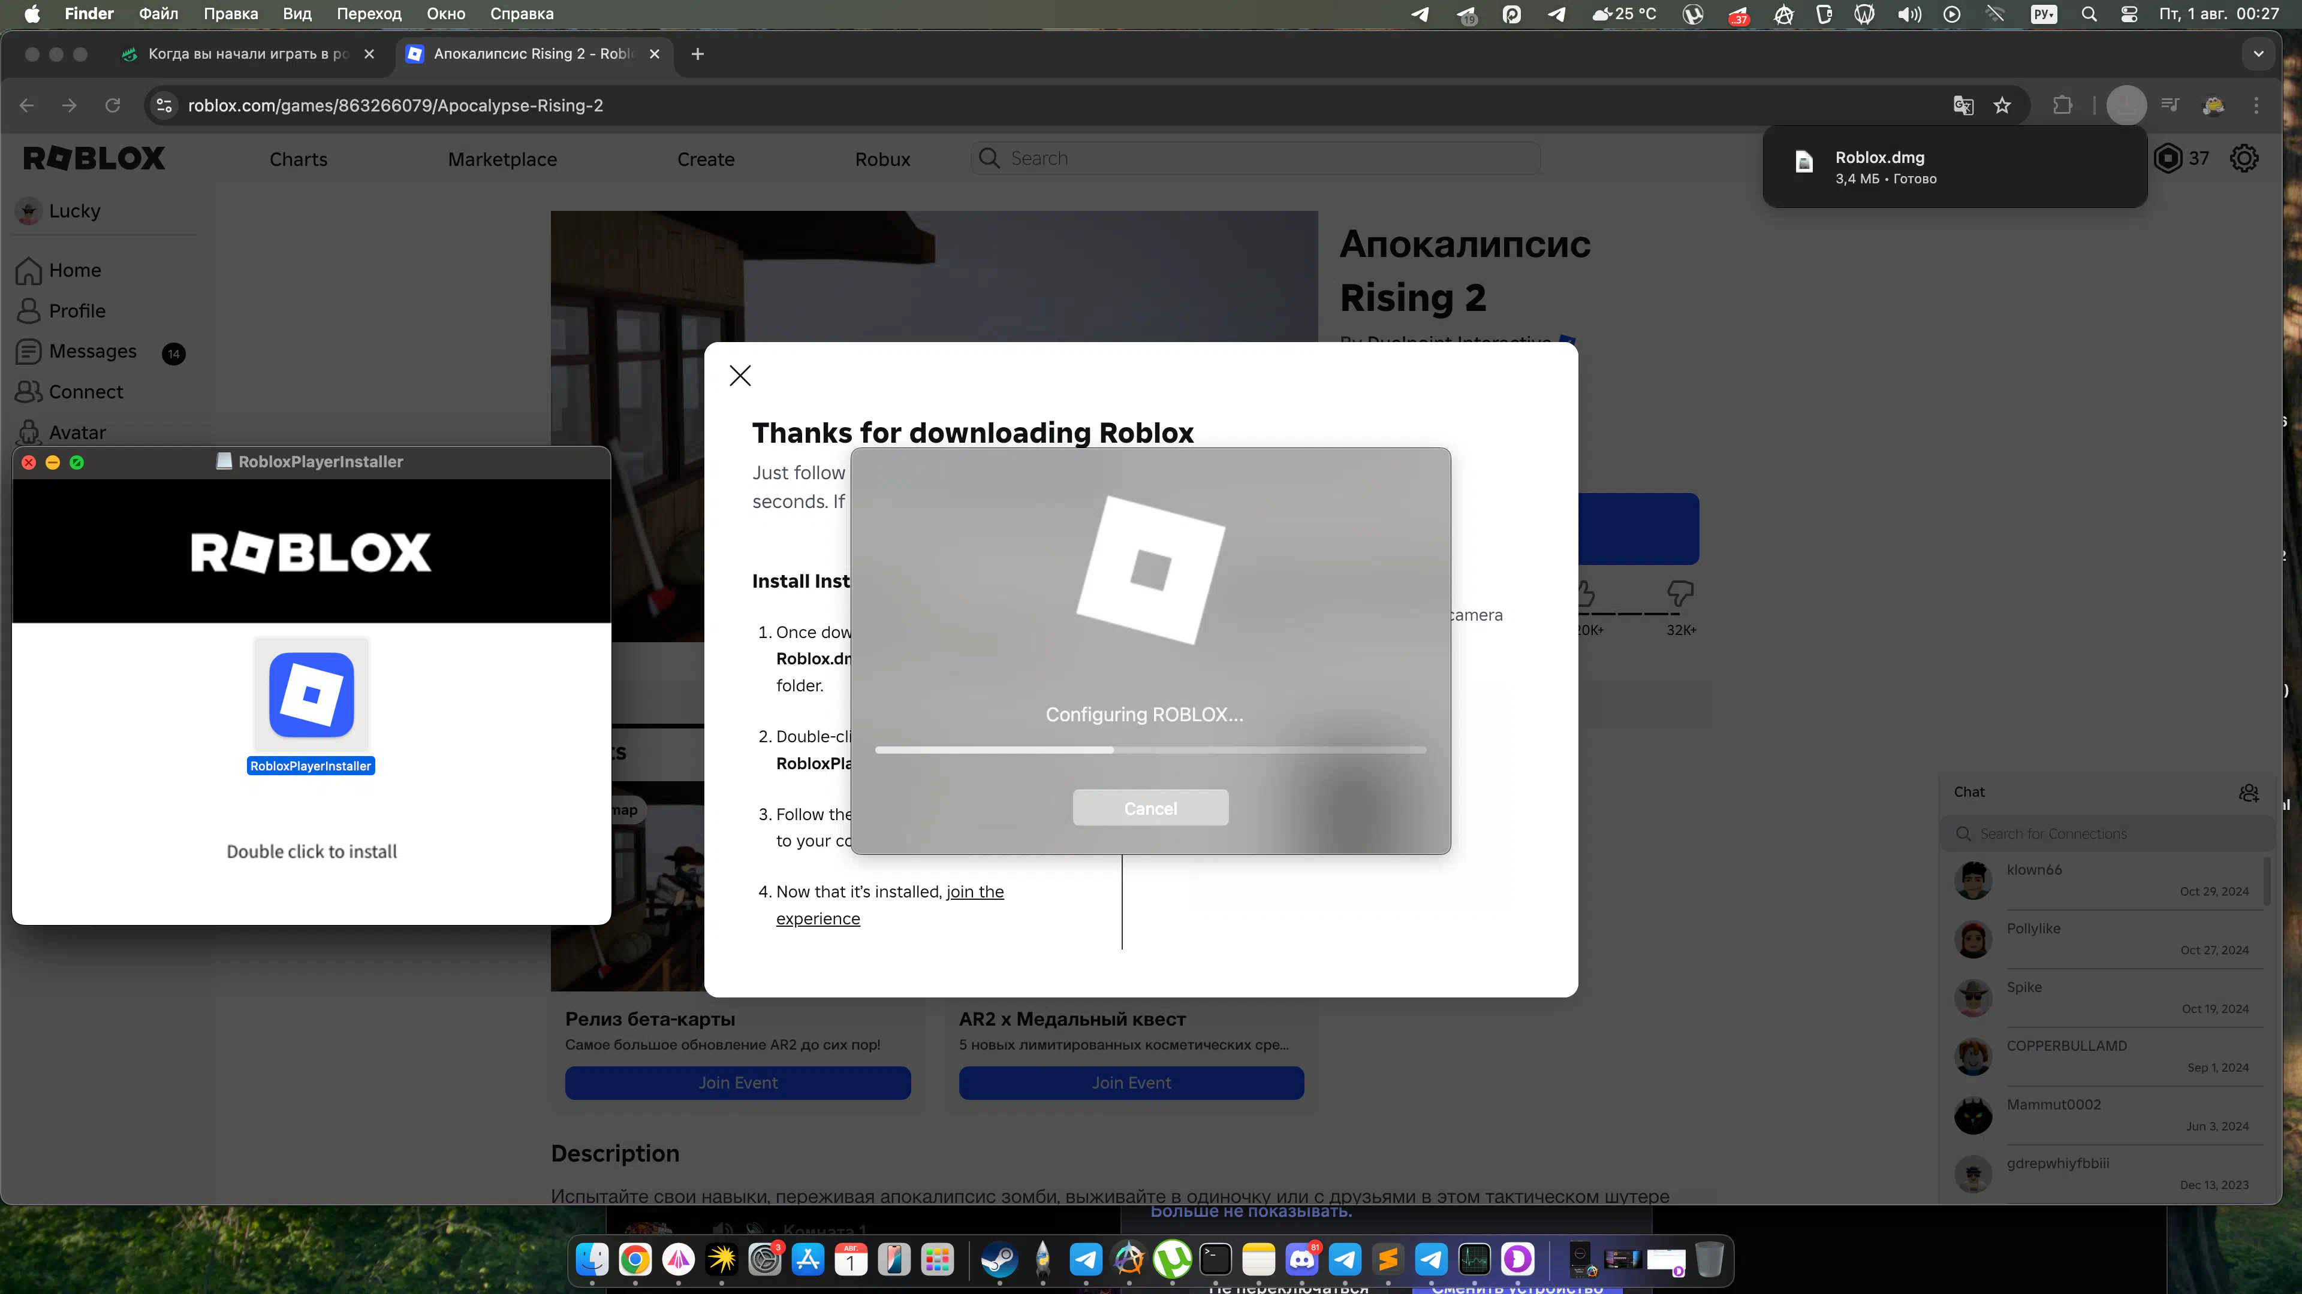Open Control Center in menu bar
Screen dimensions: 2302x1294
pyautogui.click(x=2129, y=13)
